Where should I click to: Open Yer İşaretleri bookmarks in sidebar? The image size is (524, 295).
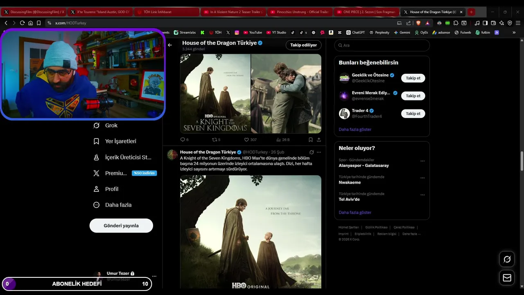pyautogui.click(x=115, y=141)
